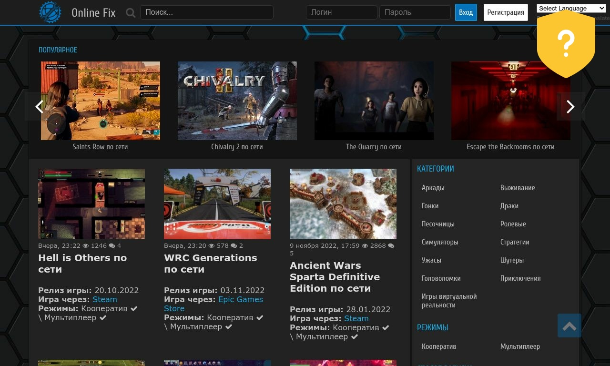Click the КАТЕГОРИИ sidebar heading
The image size is (610, 366).
[436, 169]
